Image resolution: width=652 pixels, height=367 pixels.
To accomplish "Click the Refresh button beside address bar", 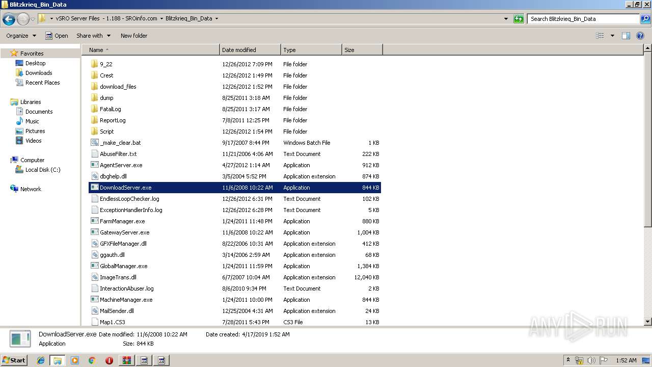I will (519, 19).
